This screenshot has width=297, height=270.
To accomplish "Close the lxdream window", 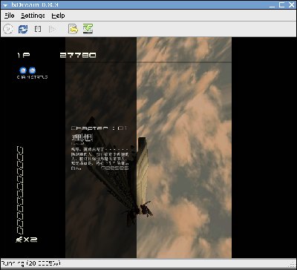I will 292,5.
